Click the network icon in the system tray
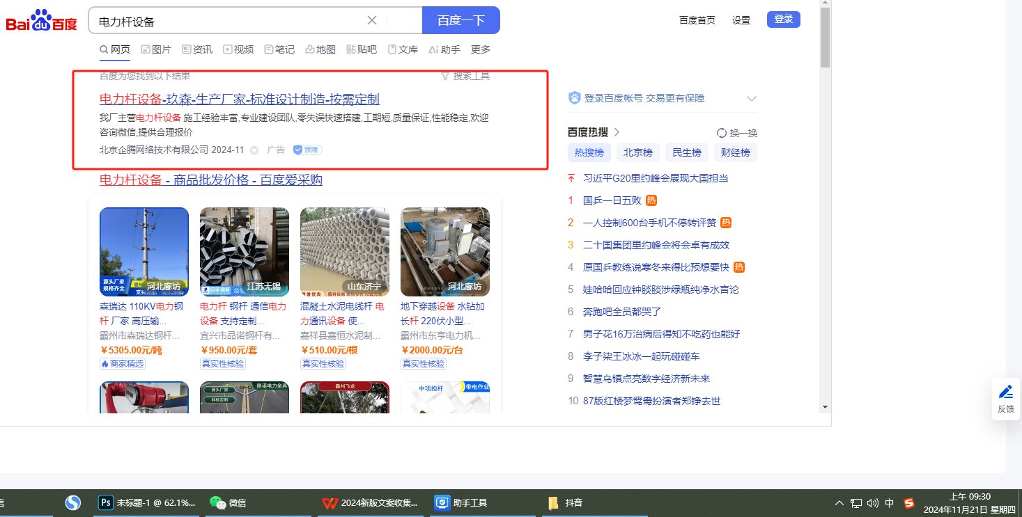This screenshot has width=1022, height=517. (x=856, y=503)
